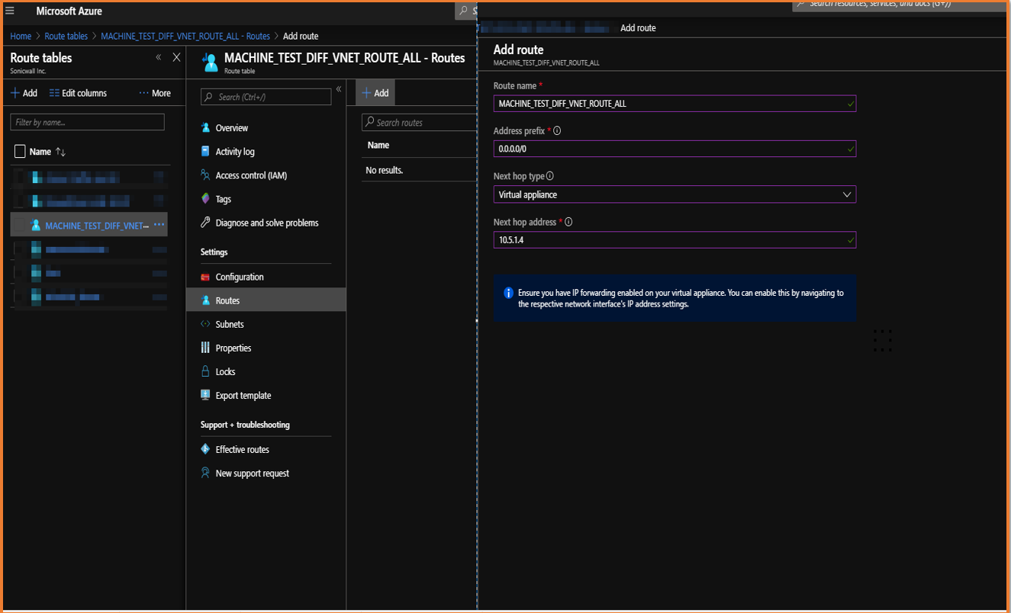The height and width of the screenshot is (613, 1011).
Task: Click the Properties bars icon
Action: pos(205,348)
